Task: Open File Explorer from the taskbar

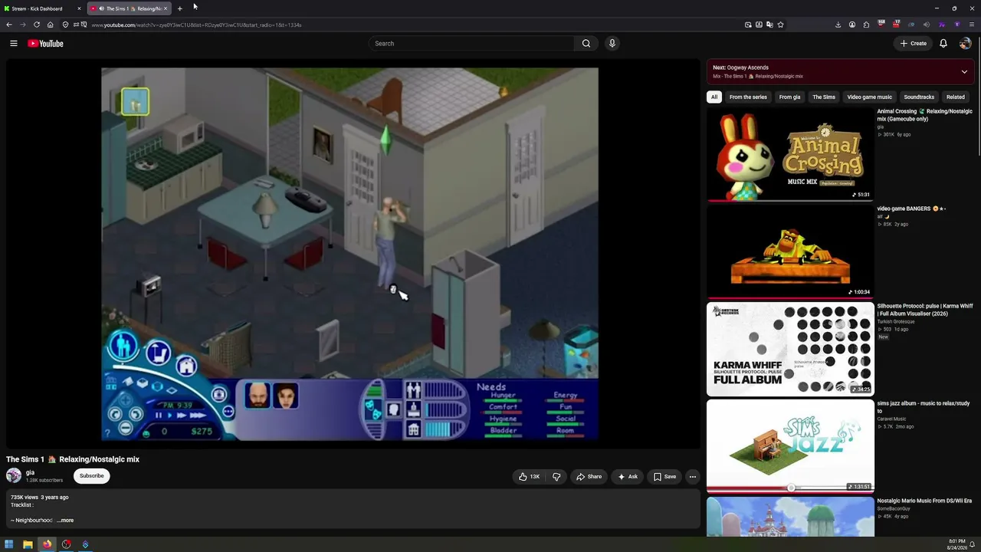Action: 28,544
